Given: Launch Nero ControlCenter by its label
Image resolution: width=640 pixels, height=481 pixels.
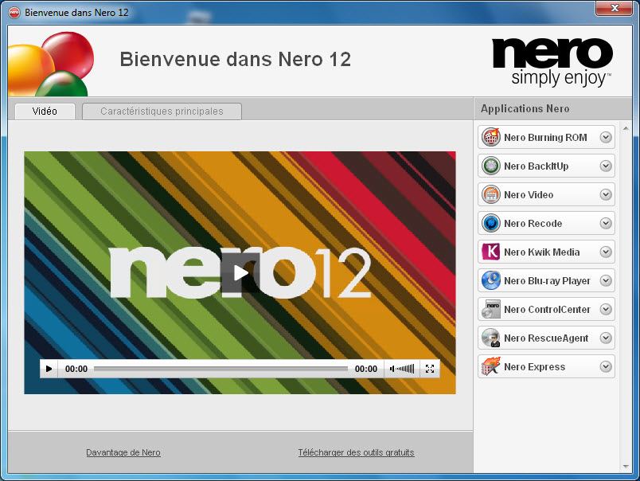Looking at the screenshot, I should pyautogui.click(x=547, y=310).
